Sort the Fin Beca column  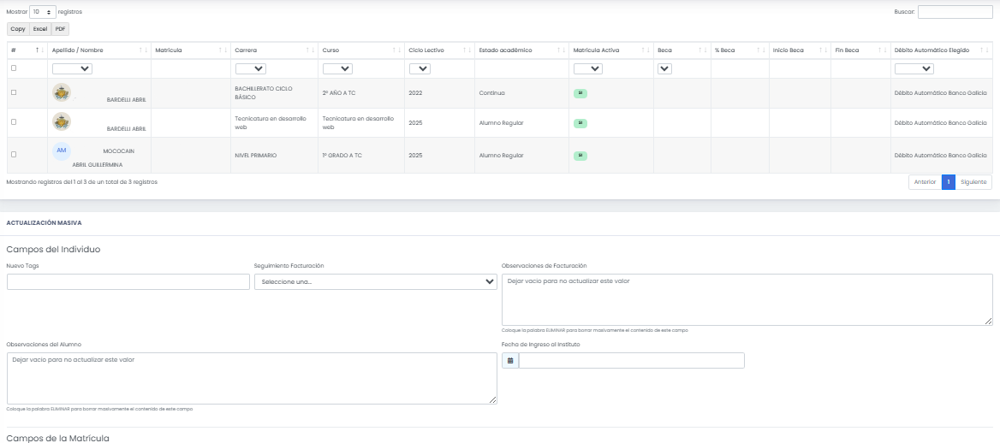click(882, 50)
